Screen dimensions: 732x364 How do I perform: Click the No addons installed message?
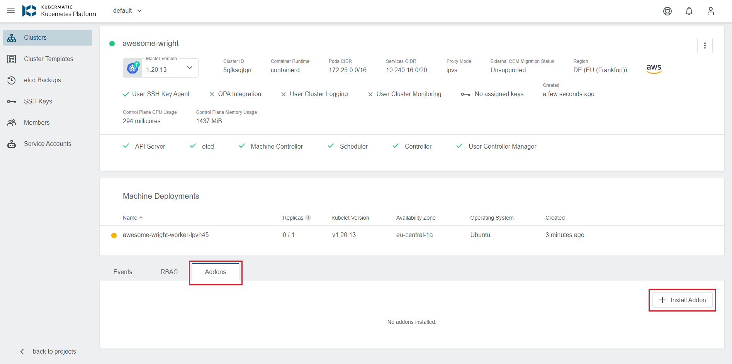(x=412, y=322)
